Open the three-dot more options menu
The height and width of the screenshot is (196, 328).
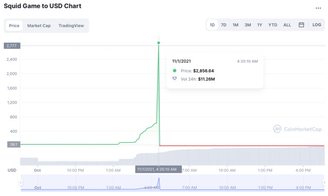click(x=318, y=8)
